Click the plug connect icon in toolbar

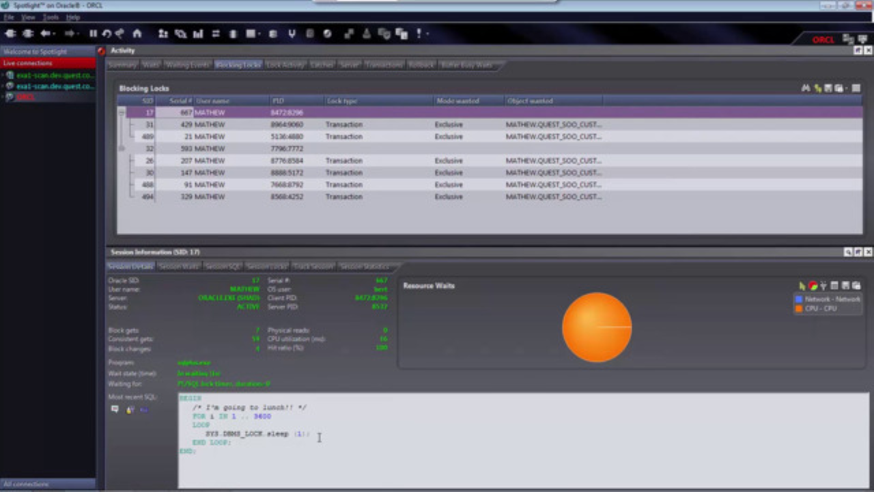click(x=10, y=33)
